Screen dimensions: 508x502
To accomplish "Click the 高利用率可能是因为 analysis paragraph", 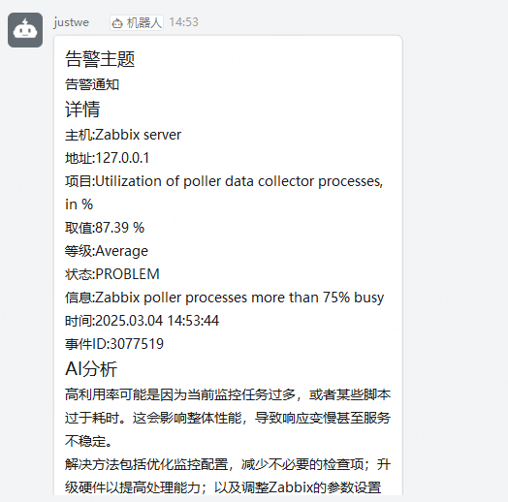I will [x=228, y=418].
